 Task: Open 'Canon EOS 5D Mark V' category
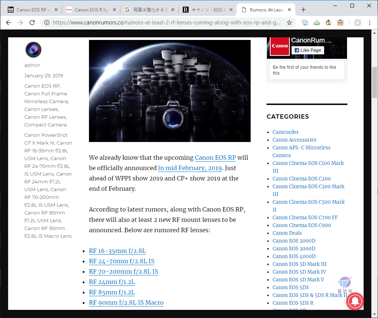tap(298, 280)
